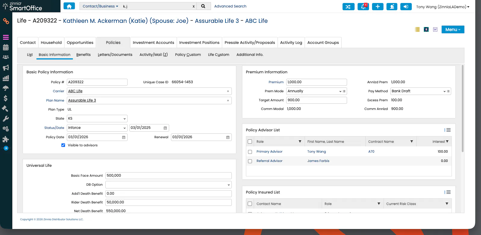This screenshot has width=481, height=235.
Task: Open the Contact/Business search type dropdown
Action: coord(100,6)
